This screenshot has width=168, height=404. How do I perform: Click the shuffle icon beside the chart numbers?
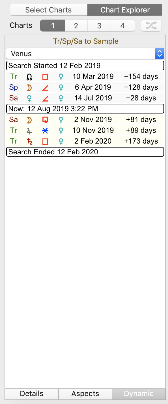(x=151, y=26)
